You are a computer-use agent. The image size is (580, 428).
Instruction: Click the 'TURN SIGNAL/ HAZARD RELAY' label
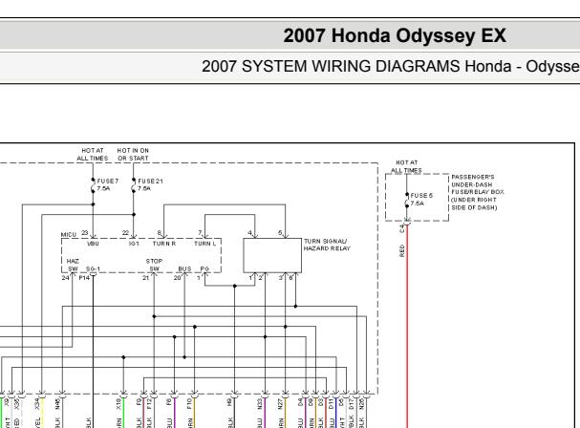tap(327, 245)
